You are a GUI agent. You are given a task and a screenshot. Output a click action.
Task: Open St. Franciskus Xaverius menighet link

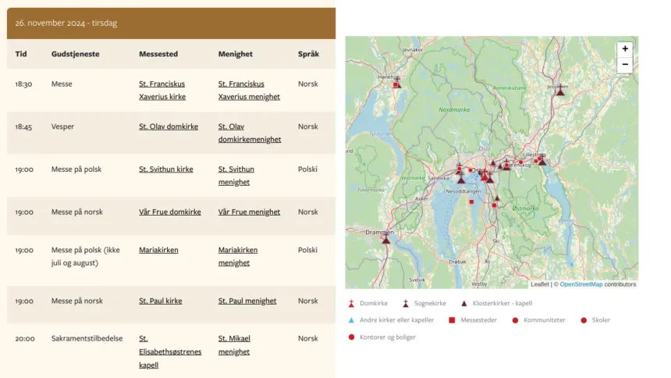[249, 91]
